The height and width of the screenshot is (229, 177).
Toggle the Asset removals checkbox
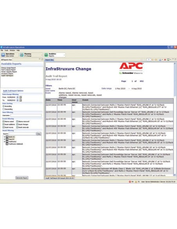[x=17, y=127]
